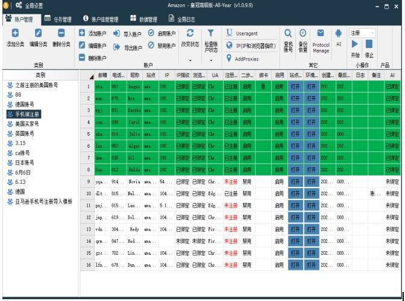Click the 检查账户状态 funnel icon

coord(211,33)
